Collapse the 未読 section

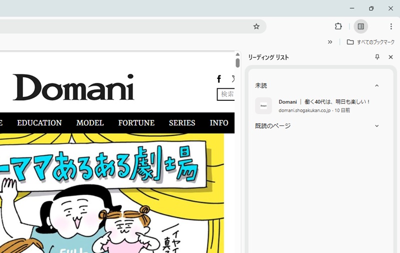click(377, 86)
